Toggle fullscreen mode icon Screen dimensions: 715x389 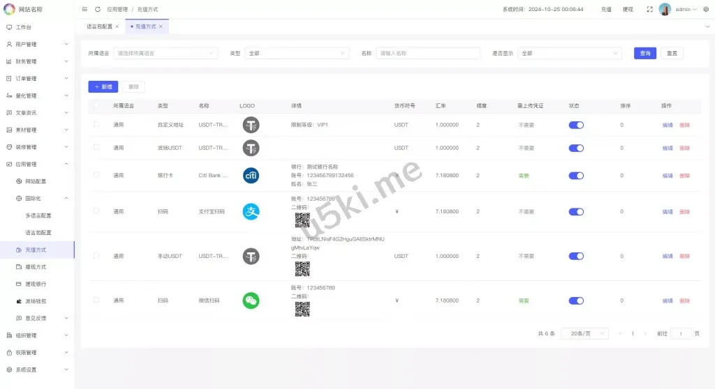point(649,9)
